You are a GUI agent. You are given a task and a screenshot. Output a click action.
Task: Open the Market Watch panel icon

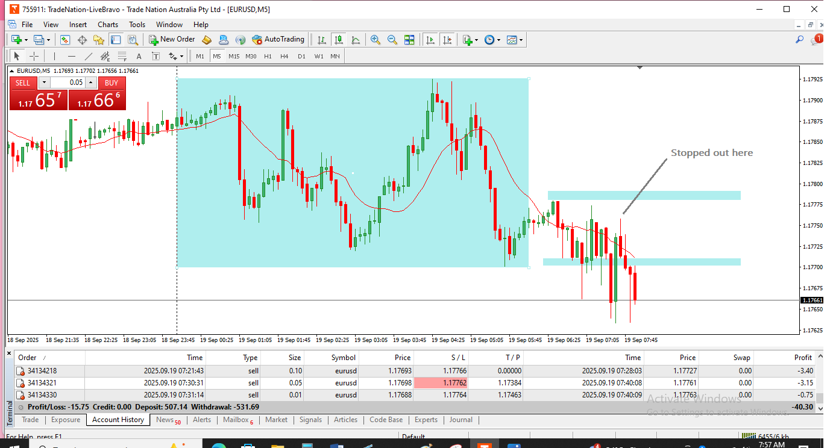pyautogui.click(x=65, y=40)
